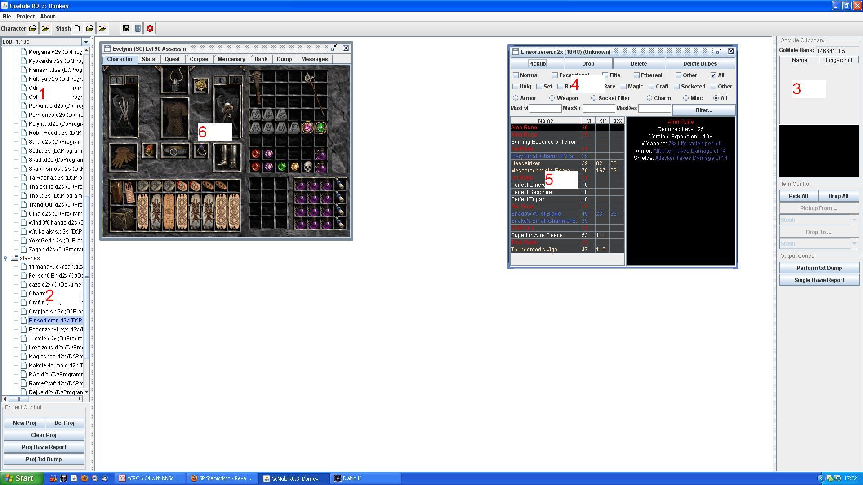Click the New Proj button

(x=25, y=423)
